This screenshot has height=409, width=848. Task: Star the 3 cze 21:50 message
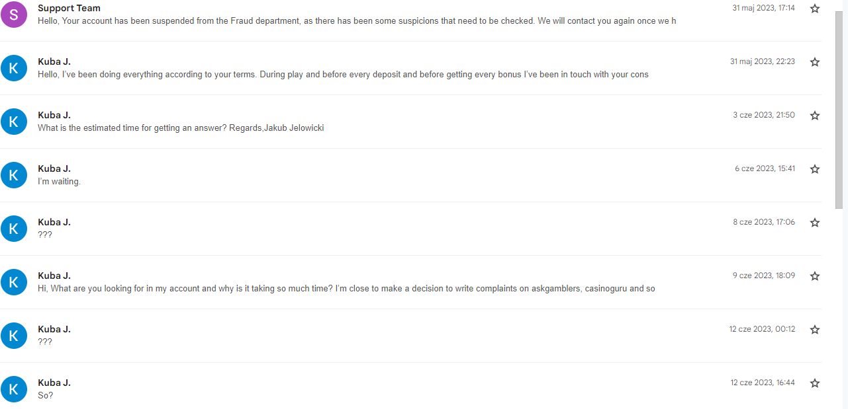pyautogui.click(x=815, y=116)
